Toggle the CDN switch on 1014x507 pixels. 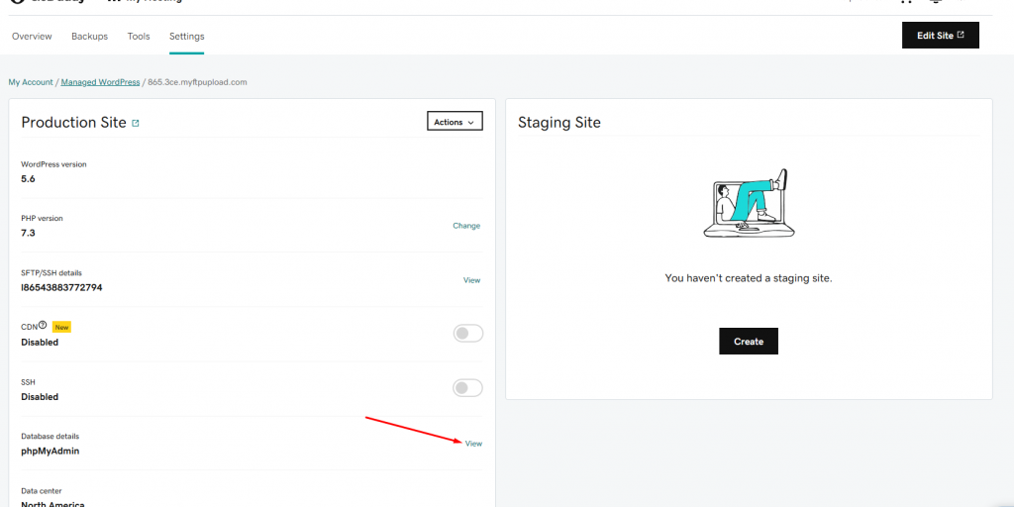pos(468,334)
